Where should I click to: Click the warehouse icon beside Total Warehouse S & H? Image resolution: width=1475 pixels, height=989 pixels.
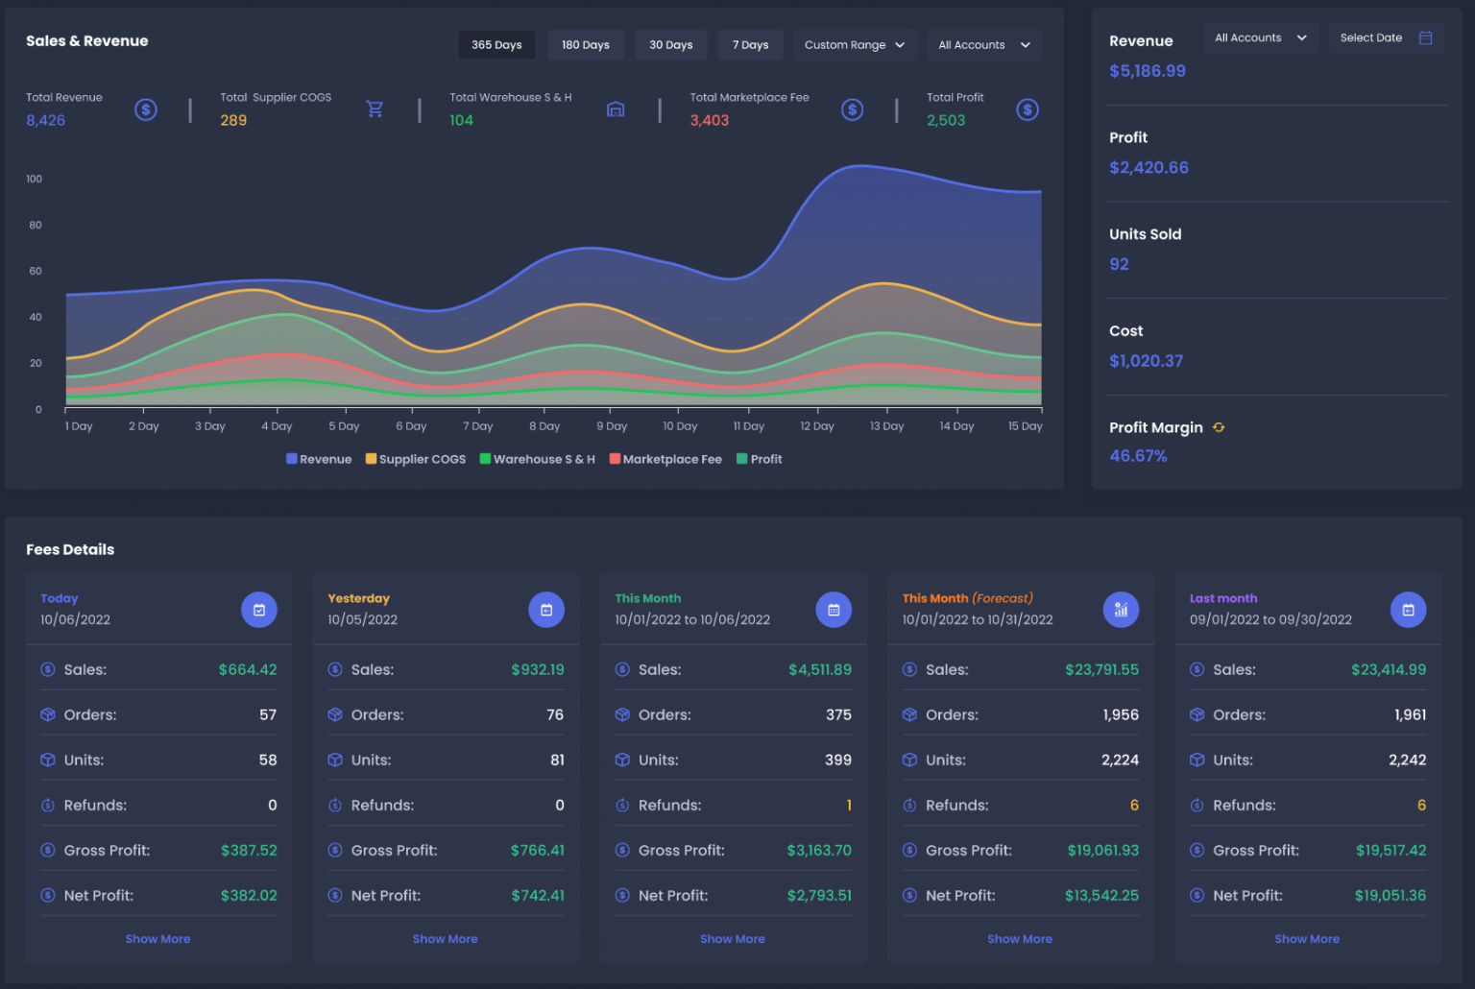pos(616,109)
